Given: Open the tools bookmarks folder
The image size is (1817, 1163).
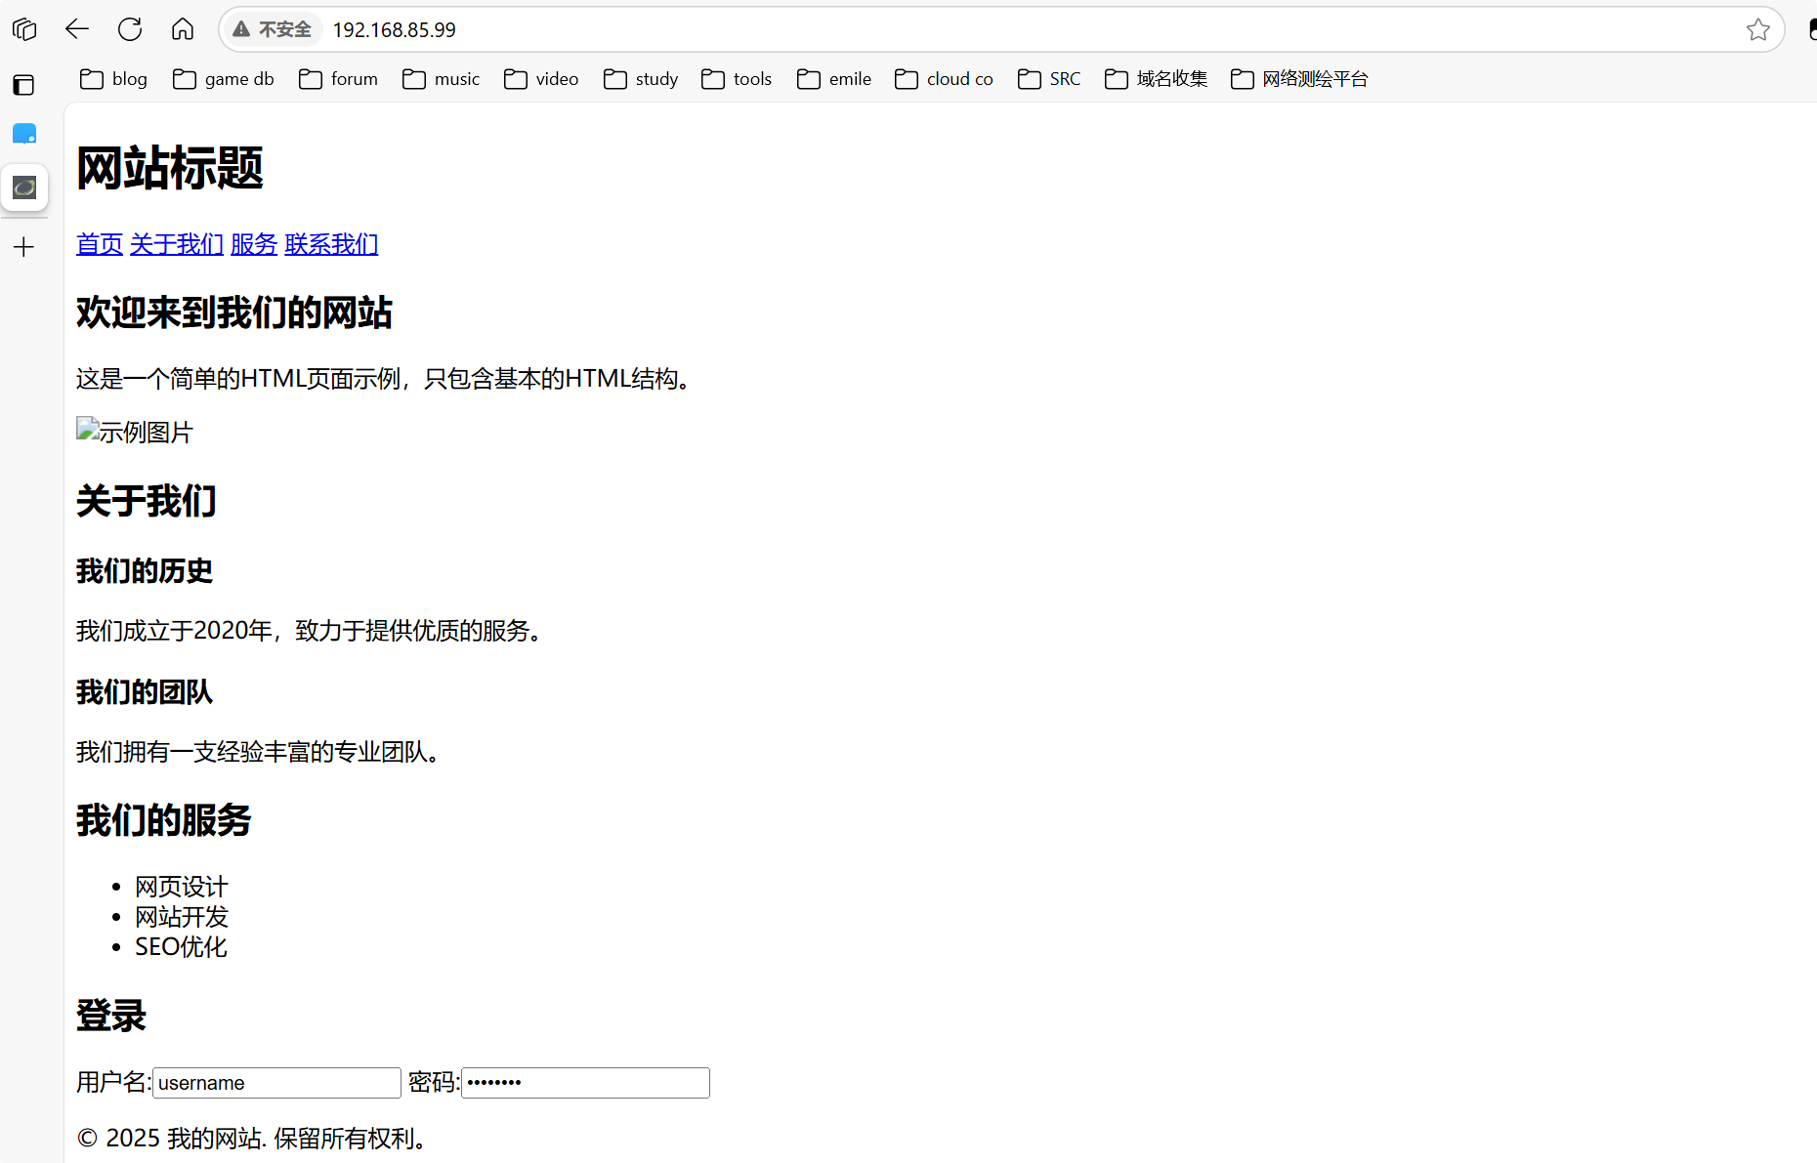Looking at the screenshot, I should click(x=737, y=79).
